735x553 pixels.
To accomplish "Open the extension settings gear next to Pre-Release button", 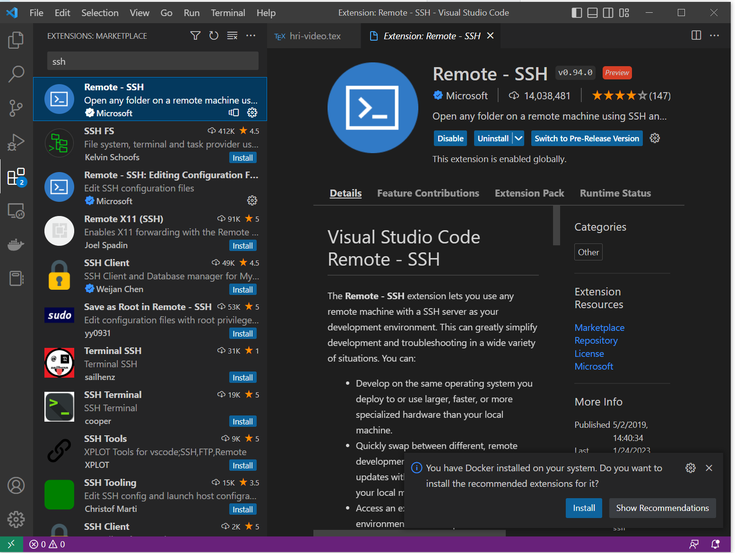I will coord(655,138).
